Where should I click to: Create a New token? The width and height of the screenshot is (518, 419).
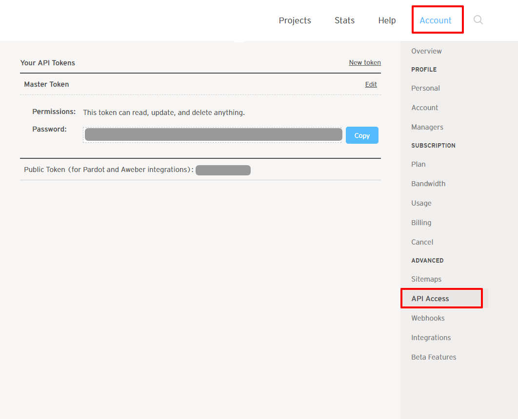click(365, 62)
